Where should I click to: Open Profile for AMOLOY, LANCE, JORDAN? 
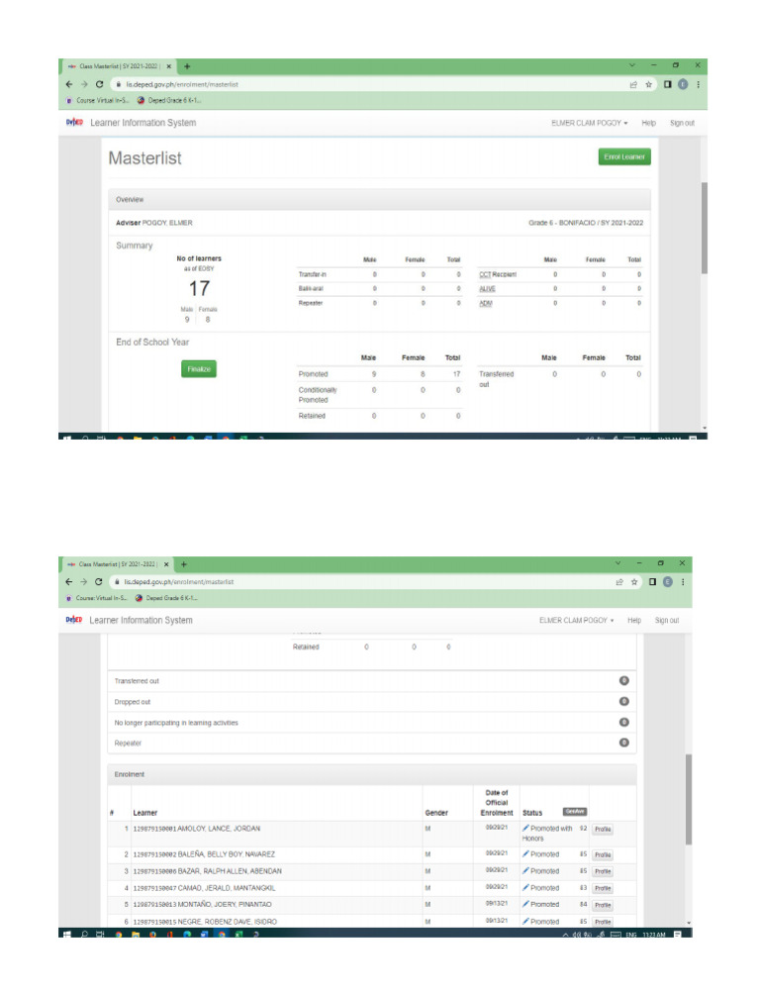(603, 830)
